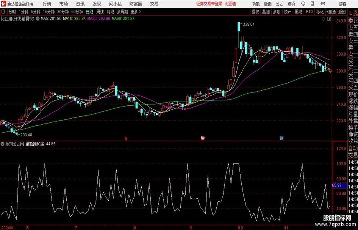Switch to 月线 monthly period
This screenshot has height=230, width=358.
111,12
